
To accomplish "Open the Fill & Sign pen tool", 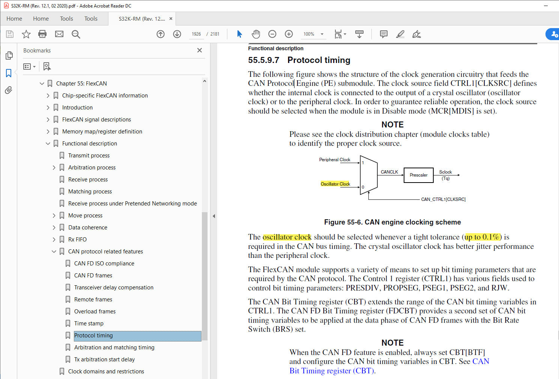I will point(416,34).
